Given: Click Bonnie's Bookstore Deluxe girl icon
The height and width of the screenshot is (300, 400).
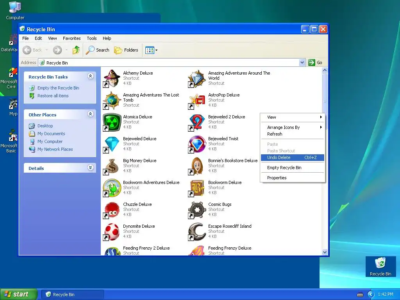Looking at the screenshot, I should (197, 166).
